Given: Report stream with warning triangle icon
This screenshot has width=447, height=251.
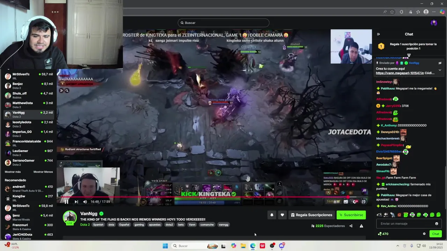Looking at the screenshot, I should pos(361,226).
